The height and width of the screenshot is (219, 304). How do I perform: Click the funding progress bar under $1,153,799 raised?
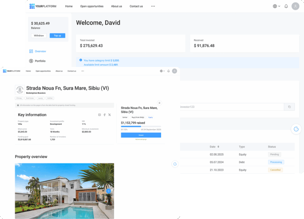[141, 126]
